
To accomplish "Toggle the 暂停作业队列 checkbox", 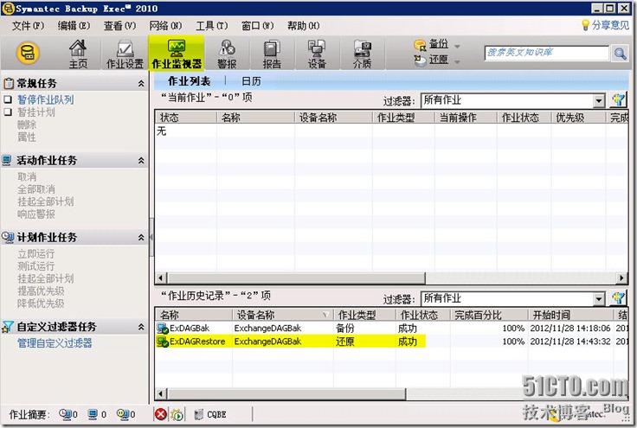I will click(8, 99).
